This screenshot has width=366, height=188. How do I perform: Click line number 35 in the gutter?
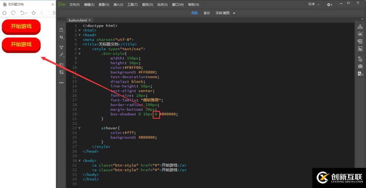click(74, 184)
